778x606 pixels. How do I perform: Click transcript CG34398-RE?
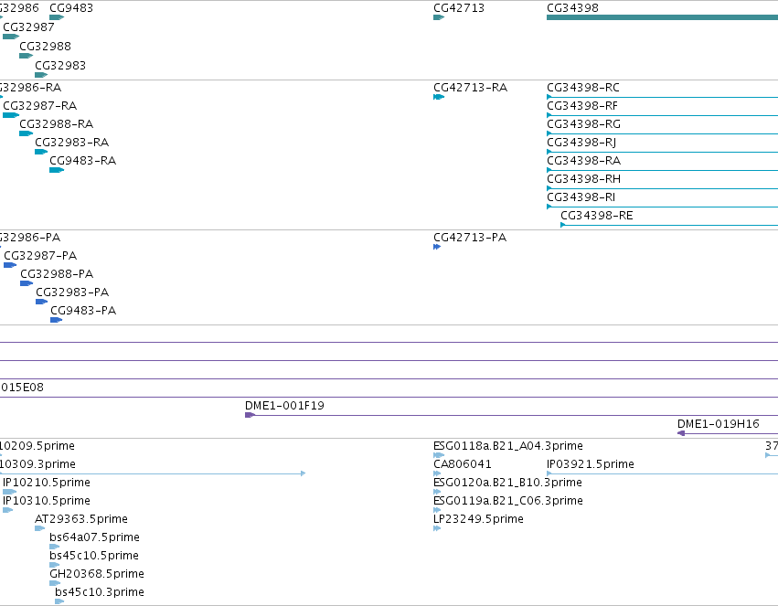(669, 225)
